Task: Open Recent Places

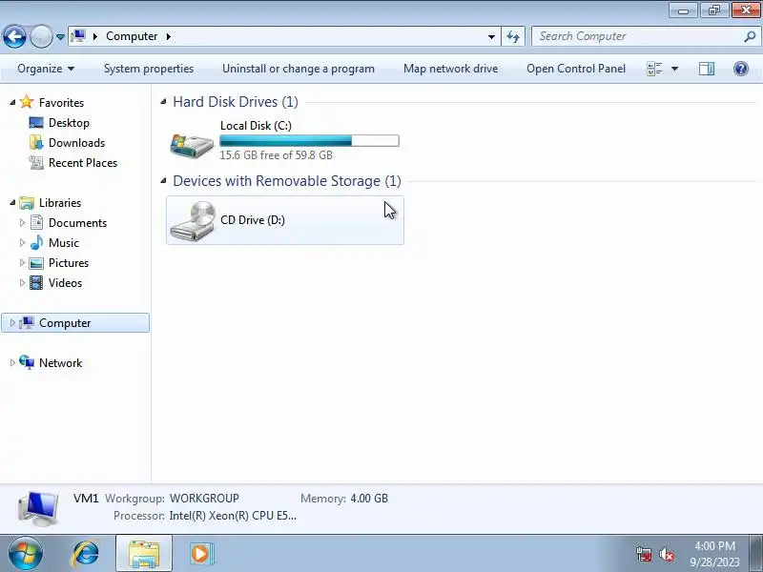Action: click(83, 162)
